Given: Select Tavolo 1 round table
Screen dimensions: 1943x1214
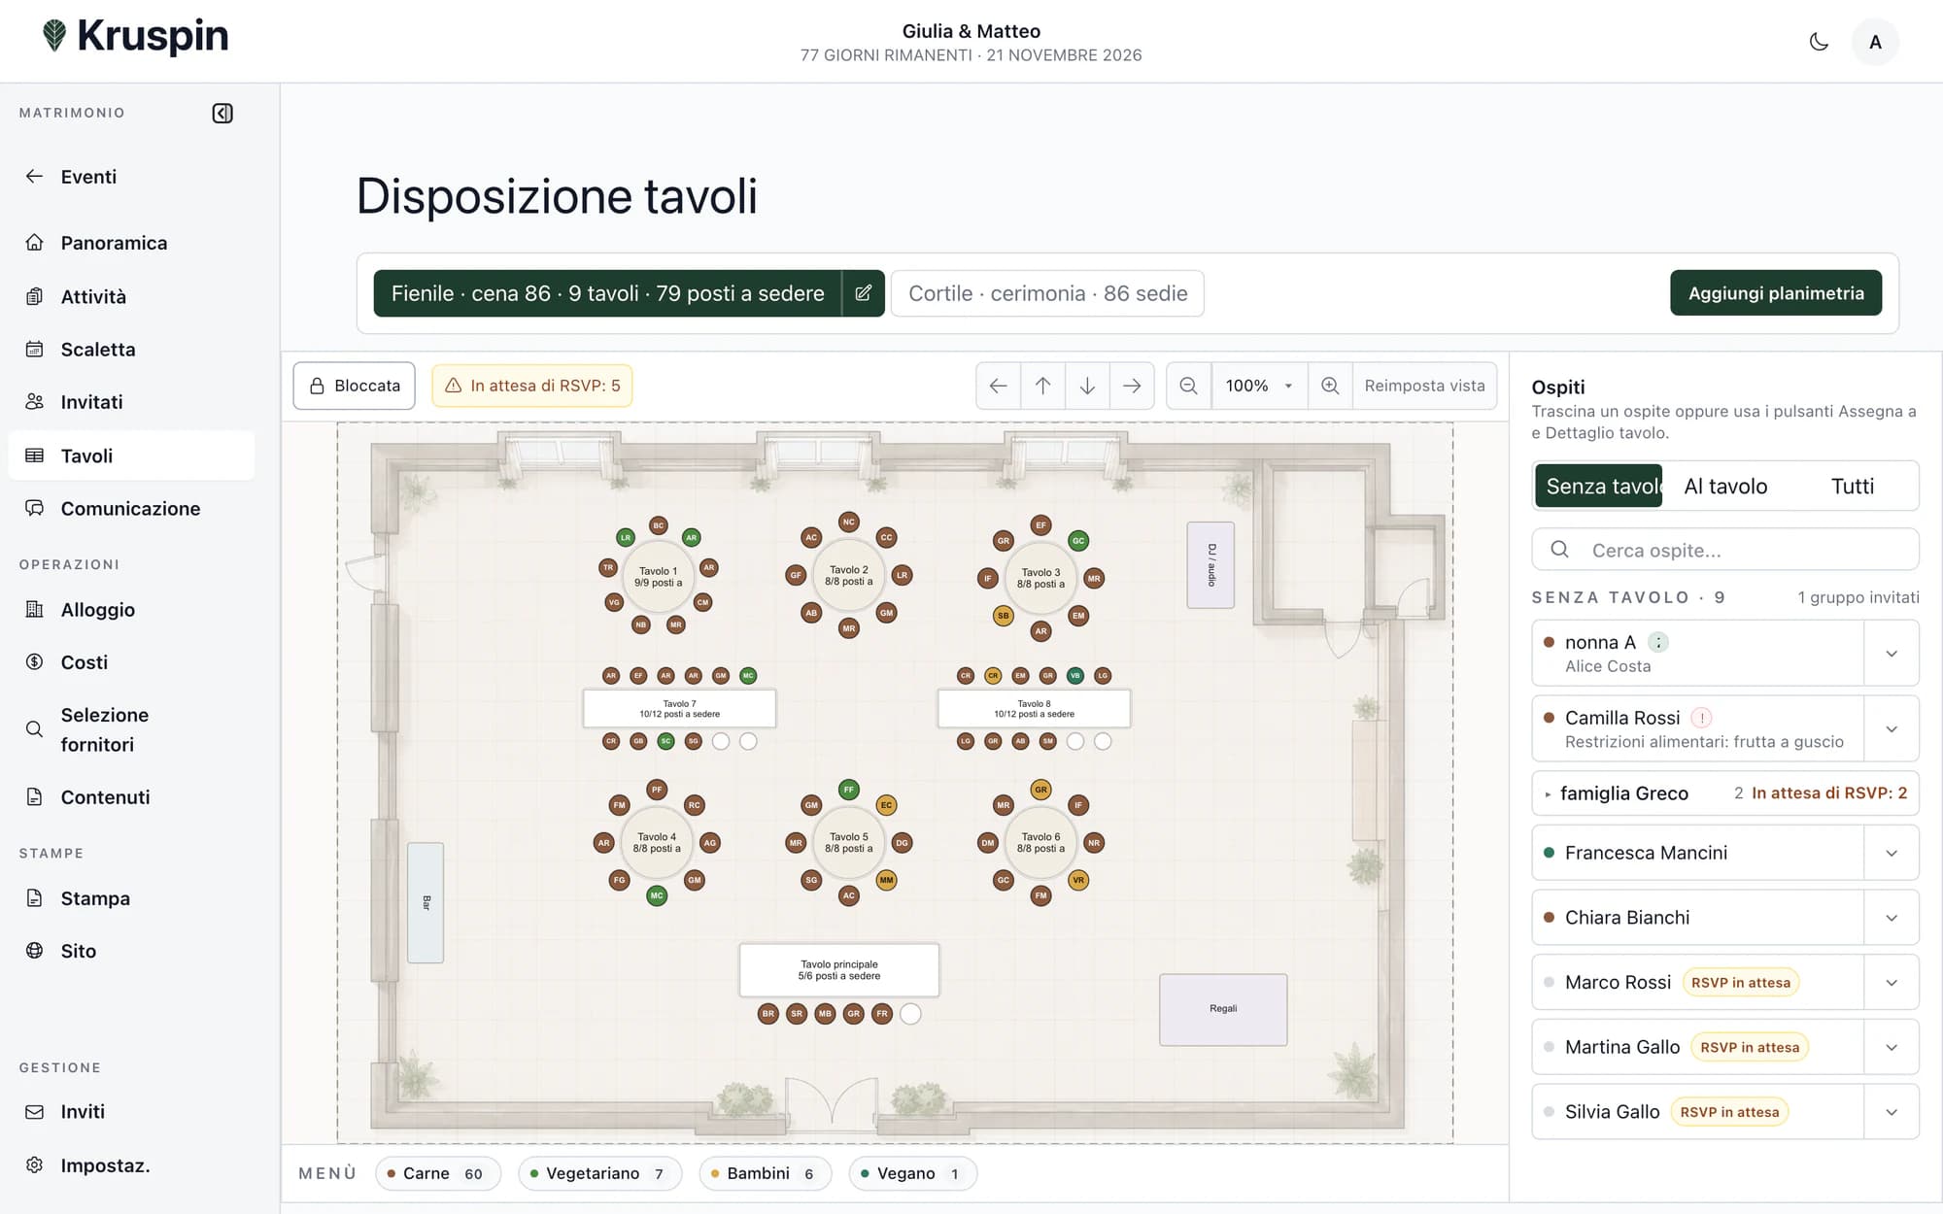Looking at the screenshot, I should (658, 577).
